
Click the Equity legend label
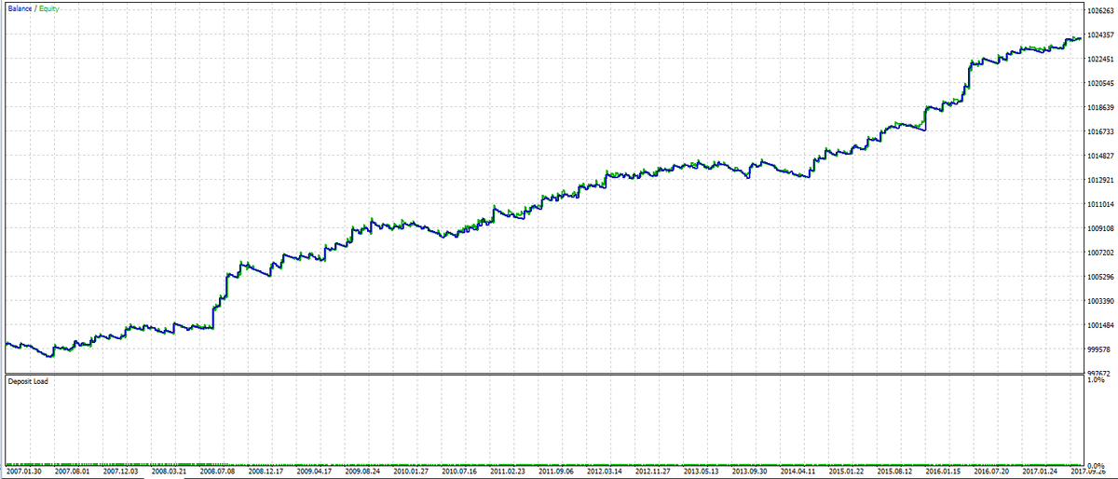tap(51, 7)
